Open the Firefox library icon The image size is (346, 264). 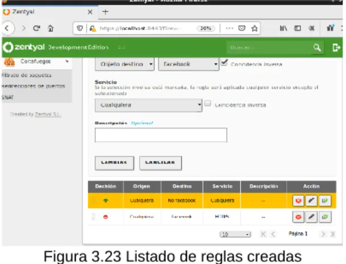[283, 28]
